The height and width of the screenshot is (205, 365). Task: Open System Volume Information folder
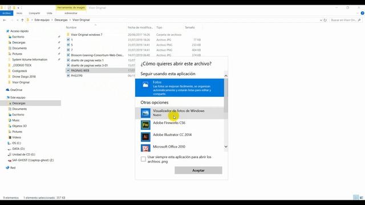30,59
